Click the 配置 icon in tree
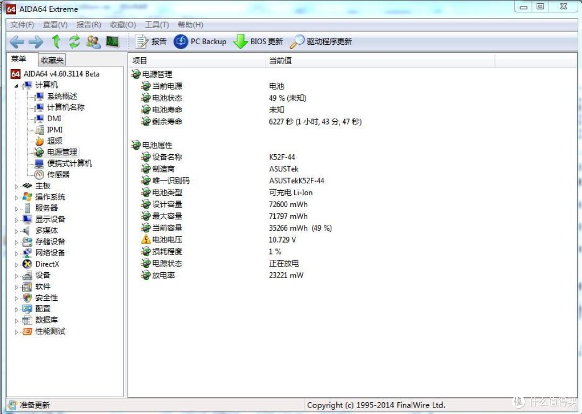The image size is (582, 414). click(27, 309)
